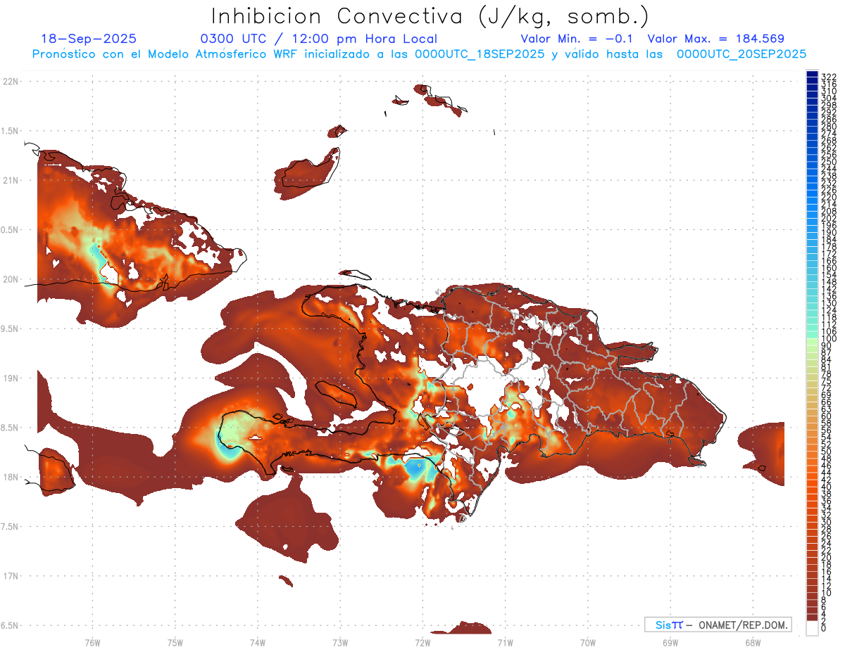Click the '17N' latitude label
This screenshot has width=845, height=652.
(x=10, y=576)
